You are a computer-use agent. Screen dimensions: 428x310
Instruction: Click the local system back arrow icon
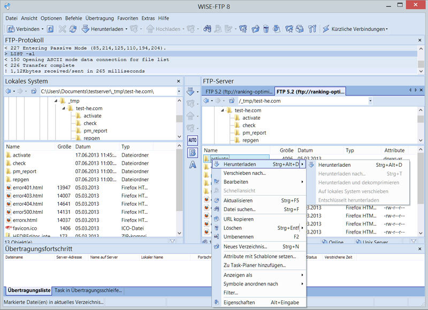(x=8, y=91)
